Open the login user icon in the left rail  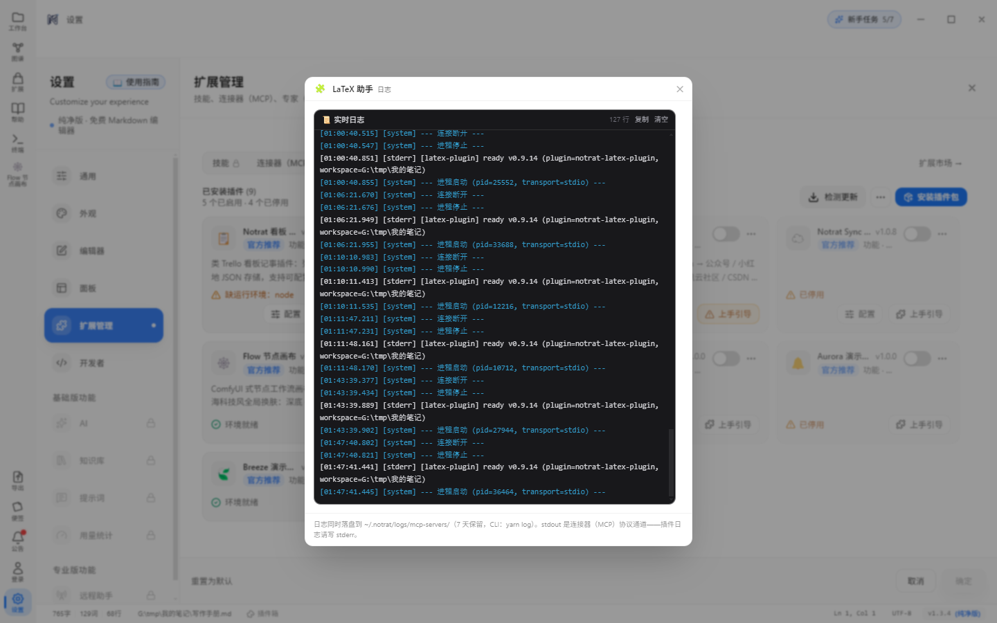tap(18, 570)
